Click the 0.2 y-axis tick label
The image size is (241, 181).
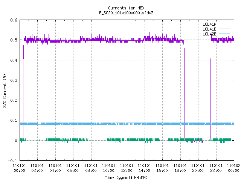coord(14,100)
